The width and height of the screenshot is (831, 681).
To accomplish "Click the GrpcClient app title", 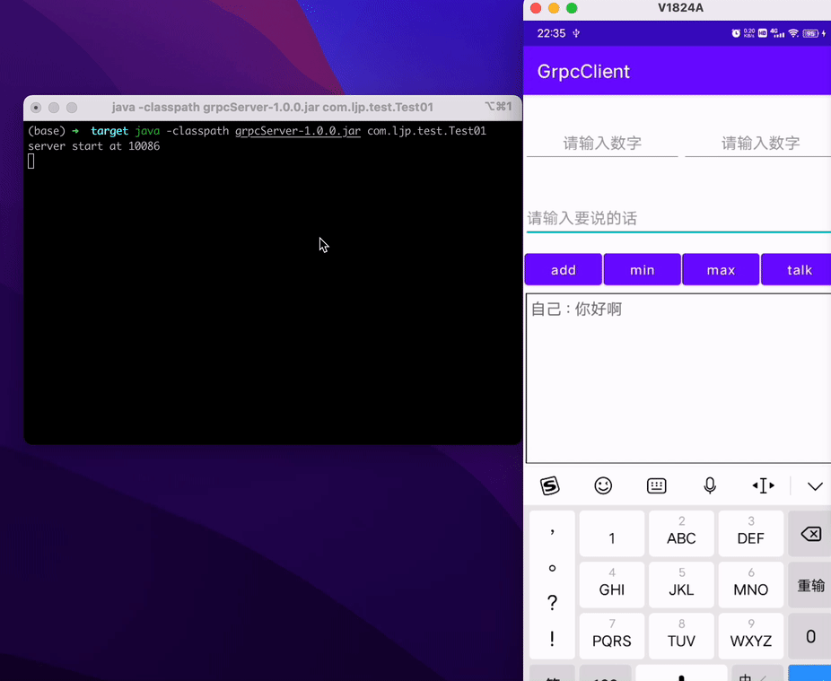I will tap(583, 72).
